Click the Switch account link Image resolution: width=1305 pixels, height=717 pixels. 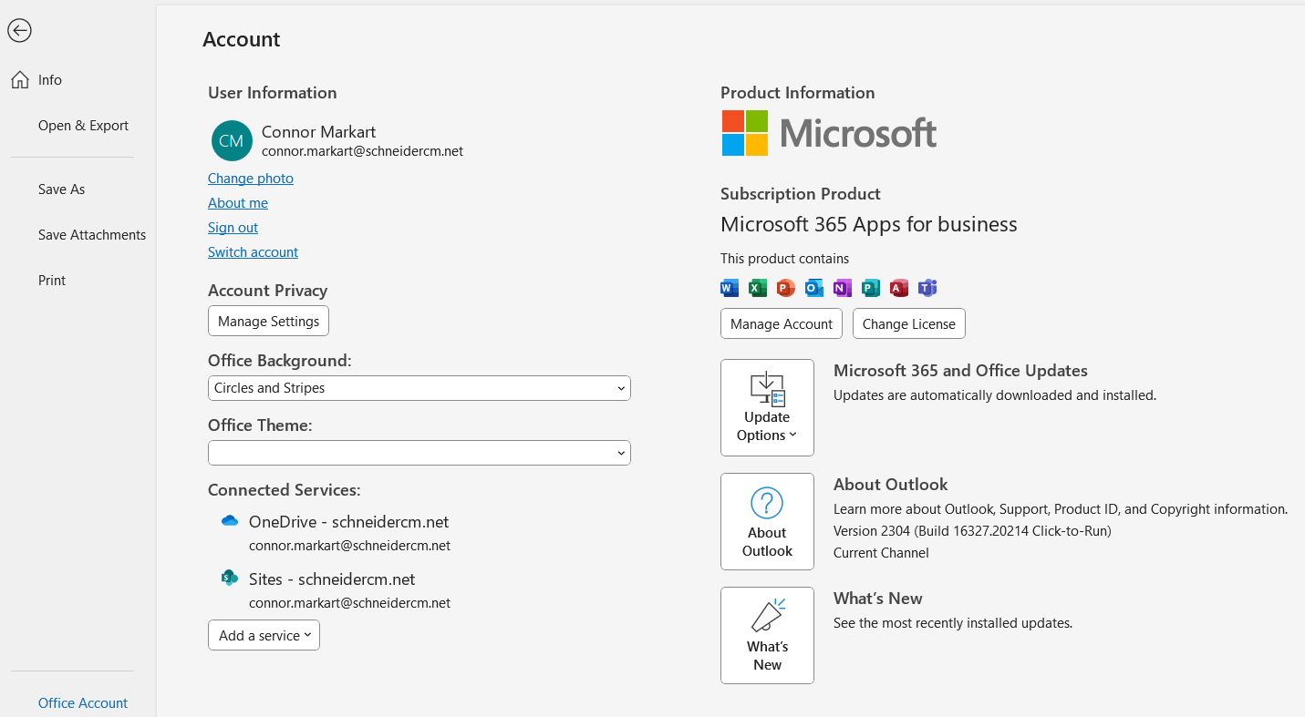click(253, 252)
